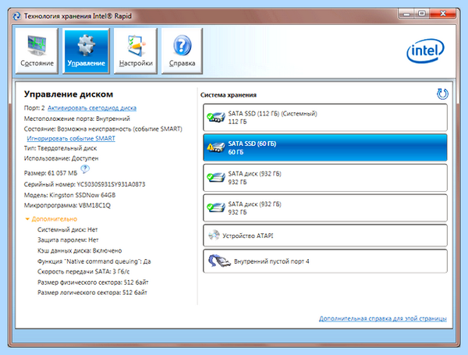
Task: Click help icon next to disk size
Action: 85,169
